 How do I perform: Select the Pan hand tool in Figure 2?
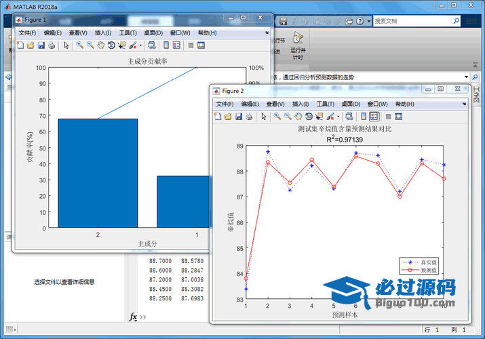(x=299, y=117)
